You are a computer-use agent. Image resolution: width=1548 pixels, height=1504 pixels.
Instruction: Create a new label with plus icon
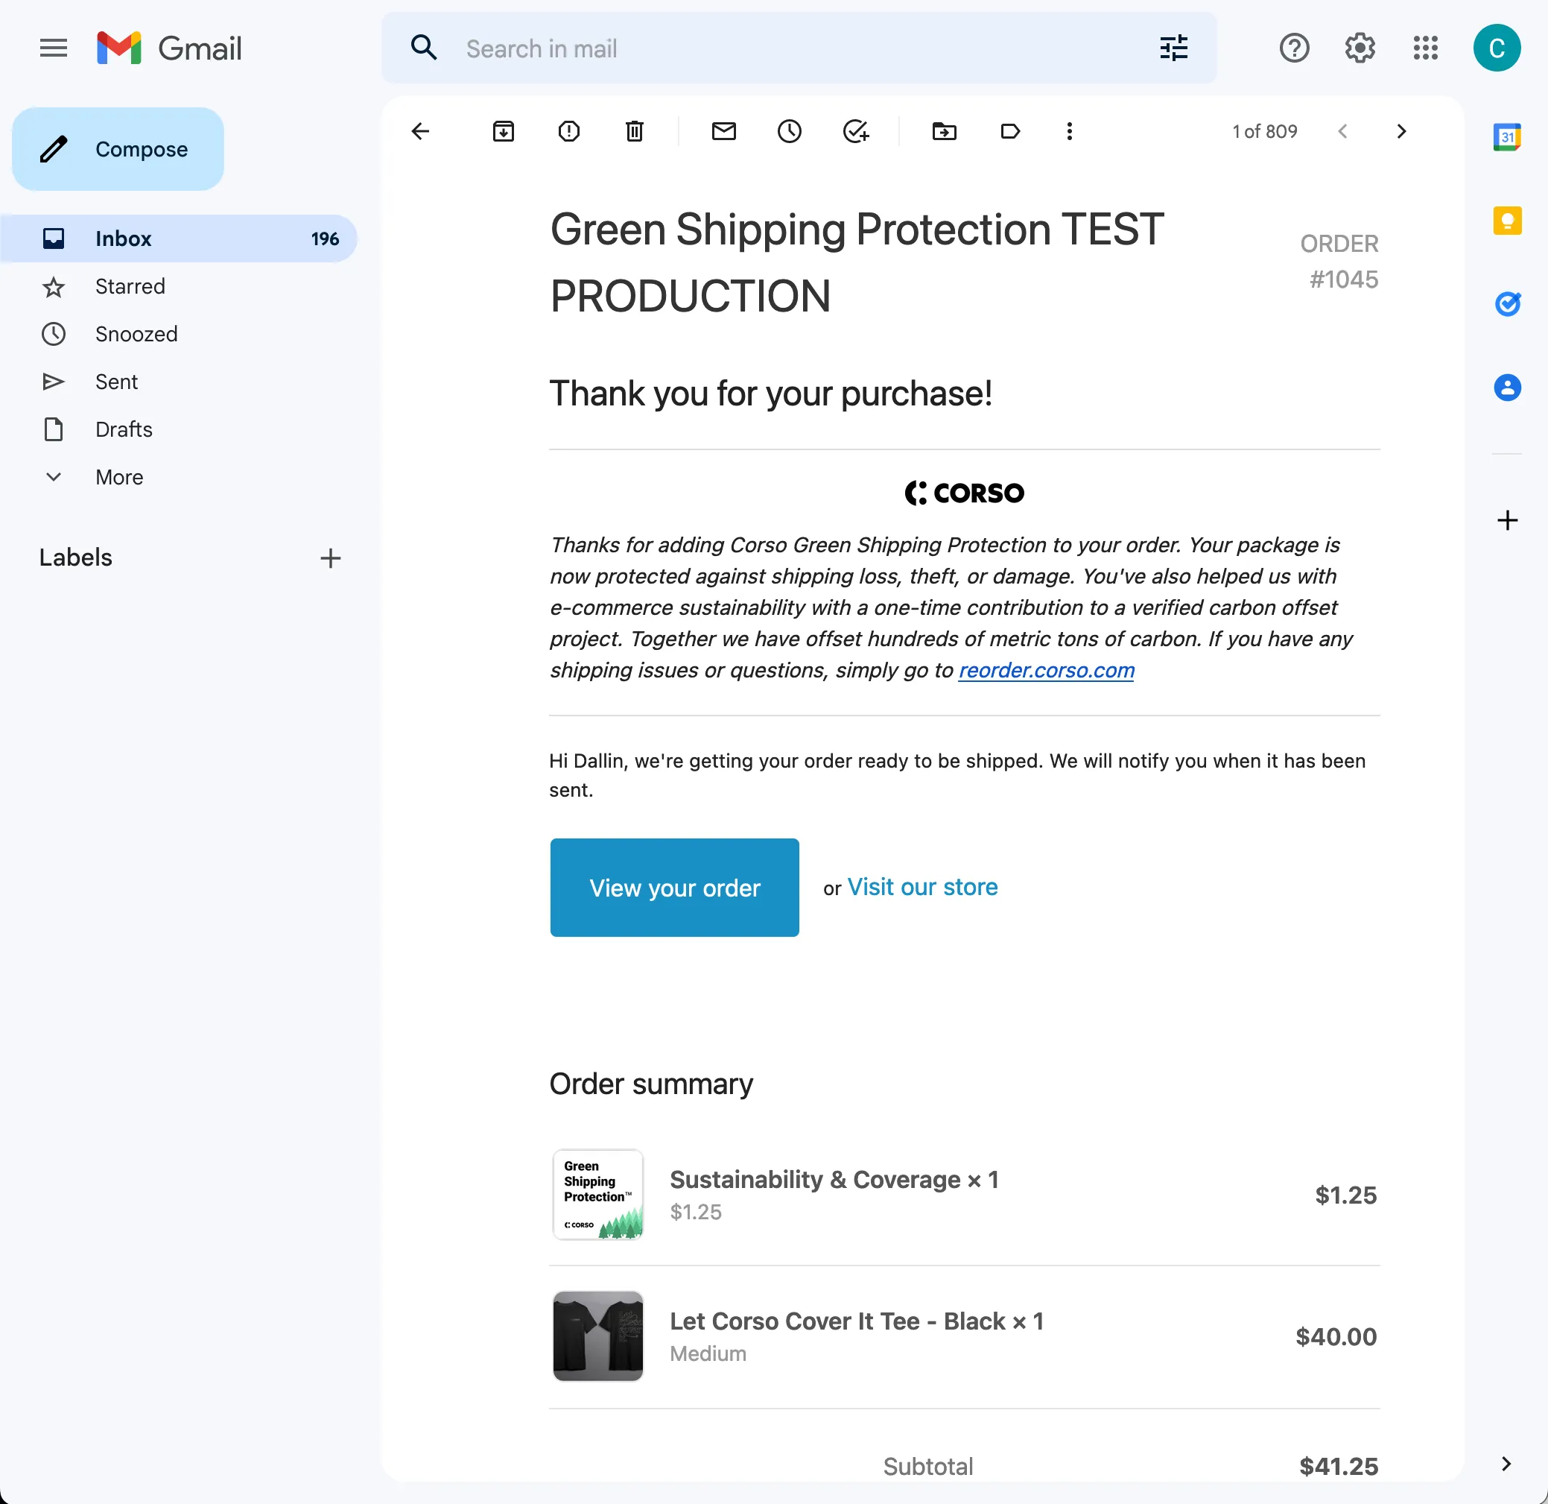coord(331,558)
